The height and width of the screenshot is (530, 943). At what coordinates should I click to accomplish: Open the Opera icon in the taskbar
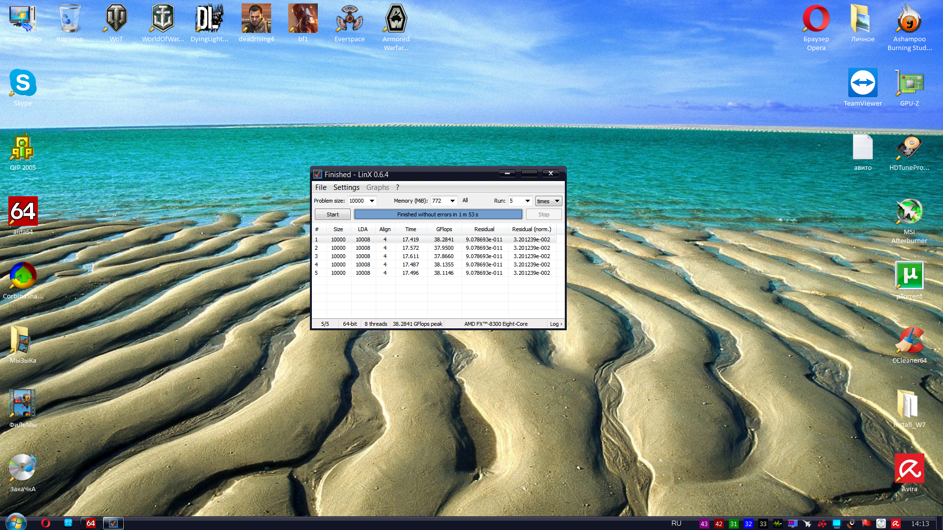coord(46,523)
